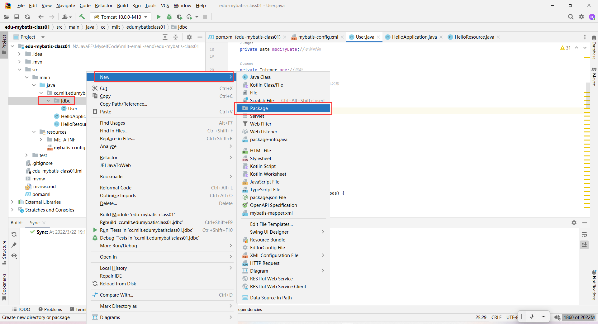This screenshot has width=598, height=324.
Task: Click the memory indicator 1860 of 2022M
Action: click(579, 317)
